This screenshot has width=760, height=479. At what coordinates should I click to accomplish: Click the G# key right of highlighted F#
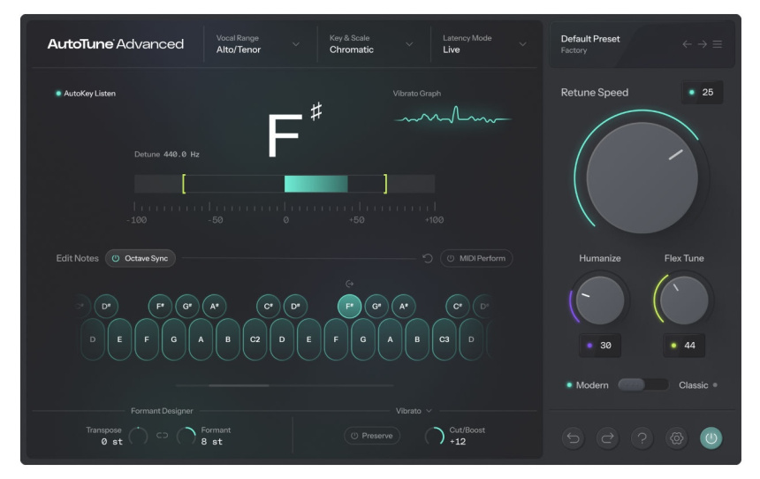(x=376, y=307)
